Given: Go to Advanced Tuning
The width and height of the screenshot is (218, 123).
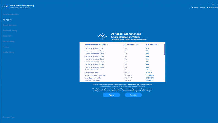Looking at the screenshot, I should 10,31.
